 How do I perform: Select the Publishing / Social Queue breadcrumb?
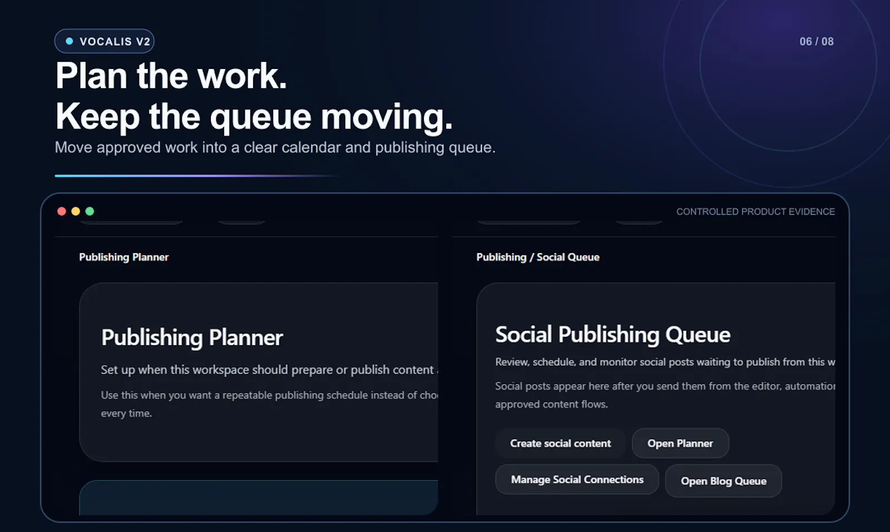(x=538, y=257)
